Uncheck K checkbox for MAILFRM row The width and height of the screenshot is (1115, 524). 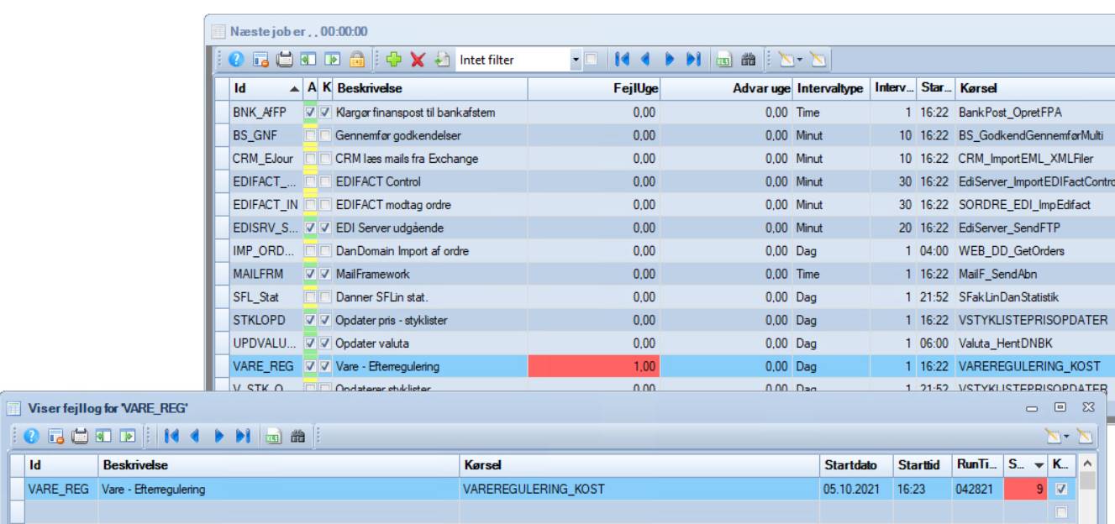coord(325,274)
